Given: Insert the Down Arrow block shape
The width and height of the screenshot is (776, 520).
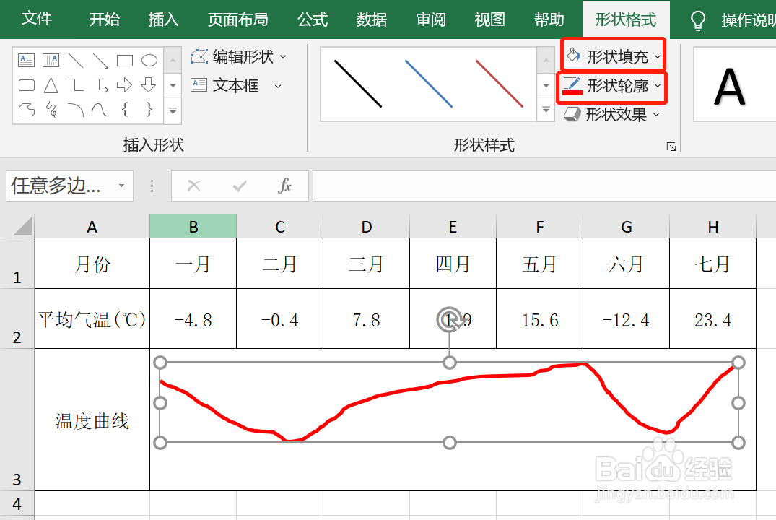Looking at the screenshot, I should [x=149, y=84].
